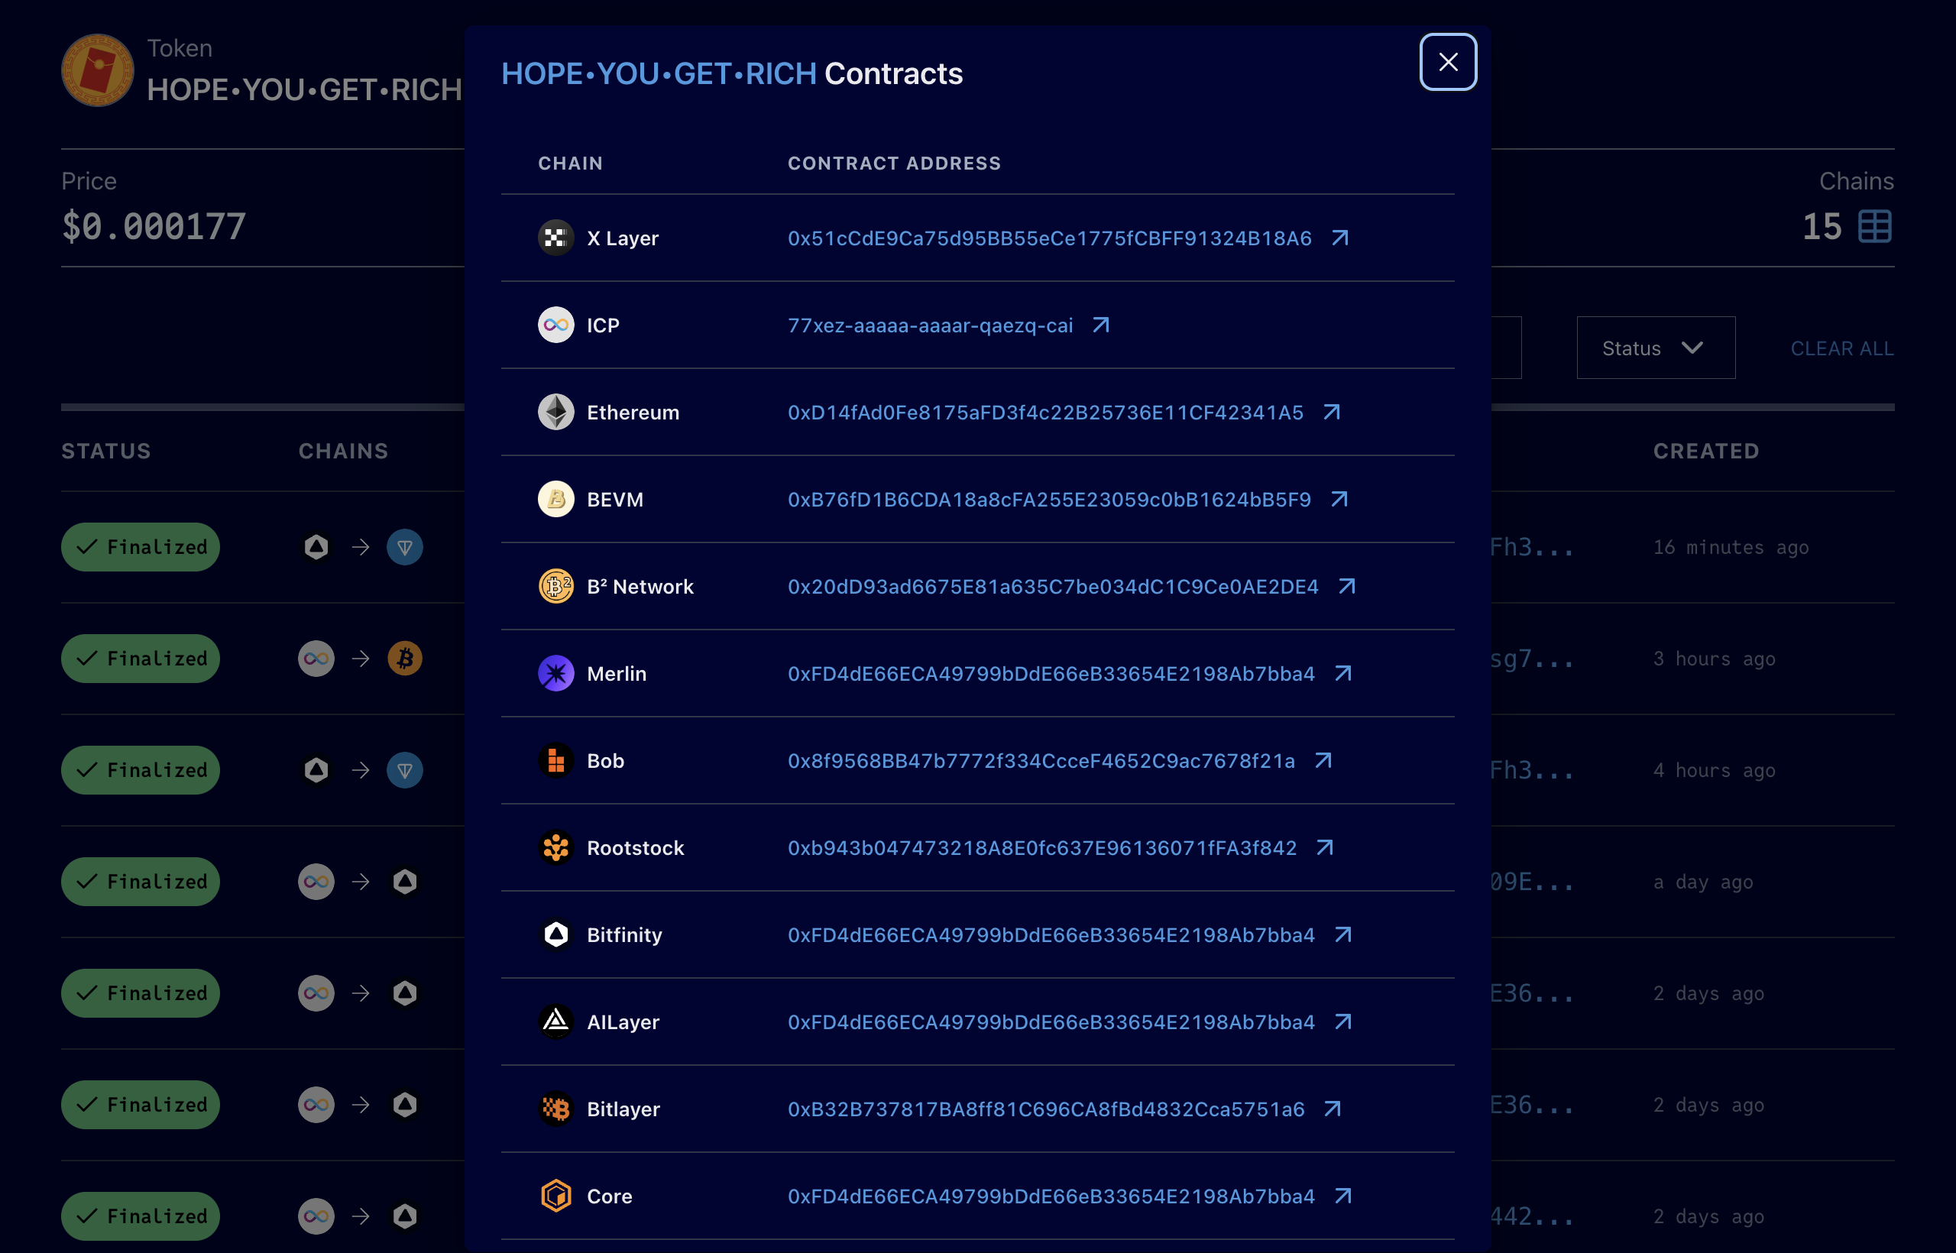This screenshot has height=1253, width=1956.
Task: Open AILayer address 0xFD4dE66E…7bba4
Action: [x=1051, y=1021]
